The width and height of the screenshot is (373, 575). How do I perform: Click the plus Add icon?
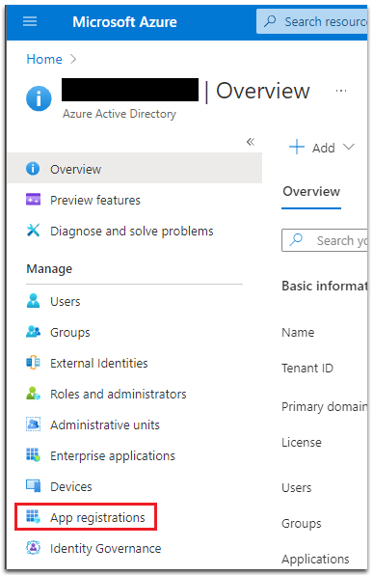tap(297, 147)
